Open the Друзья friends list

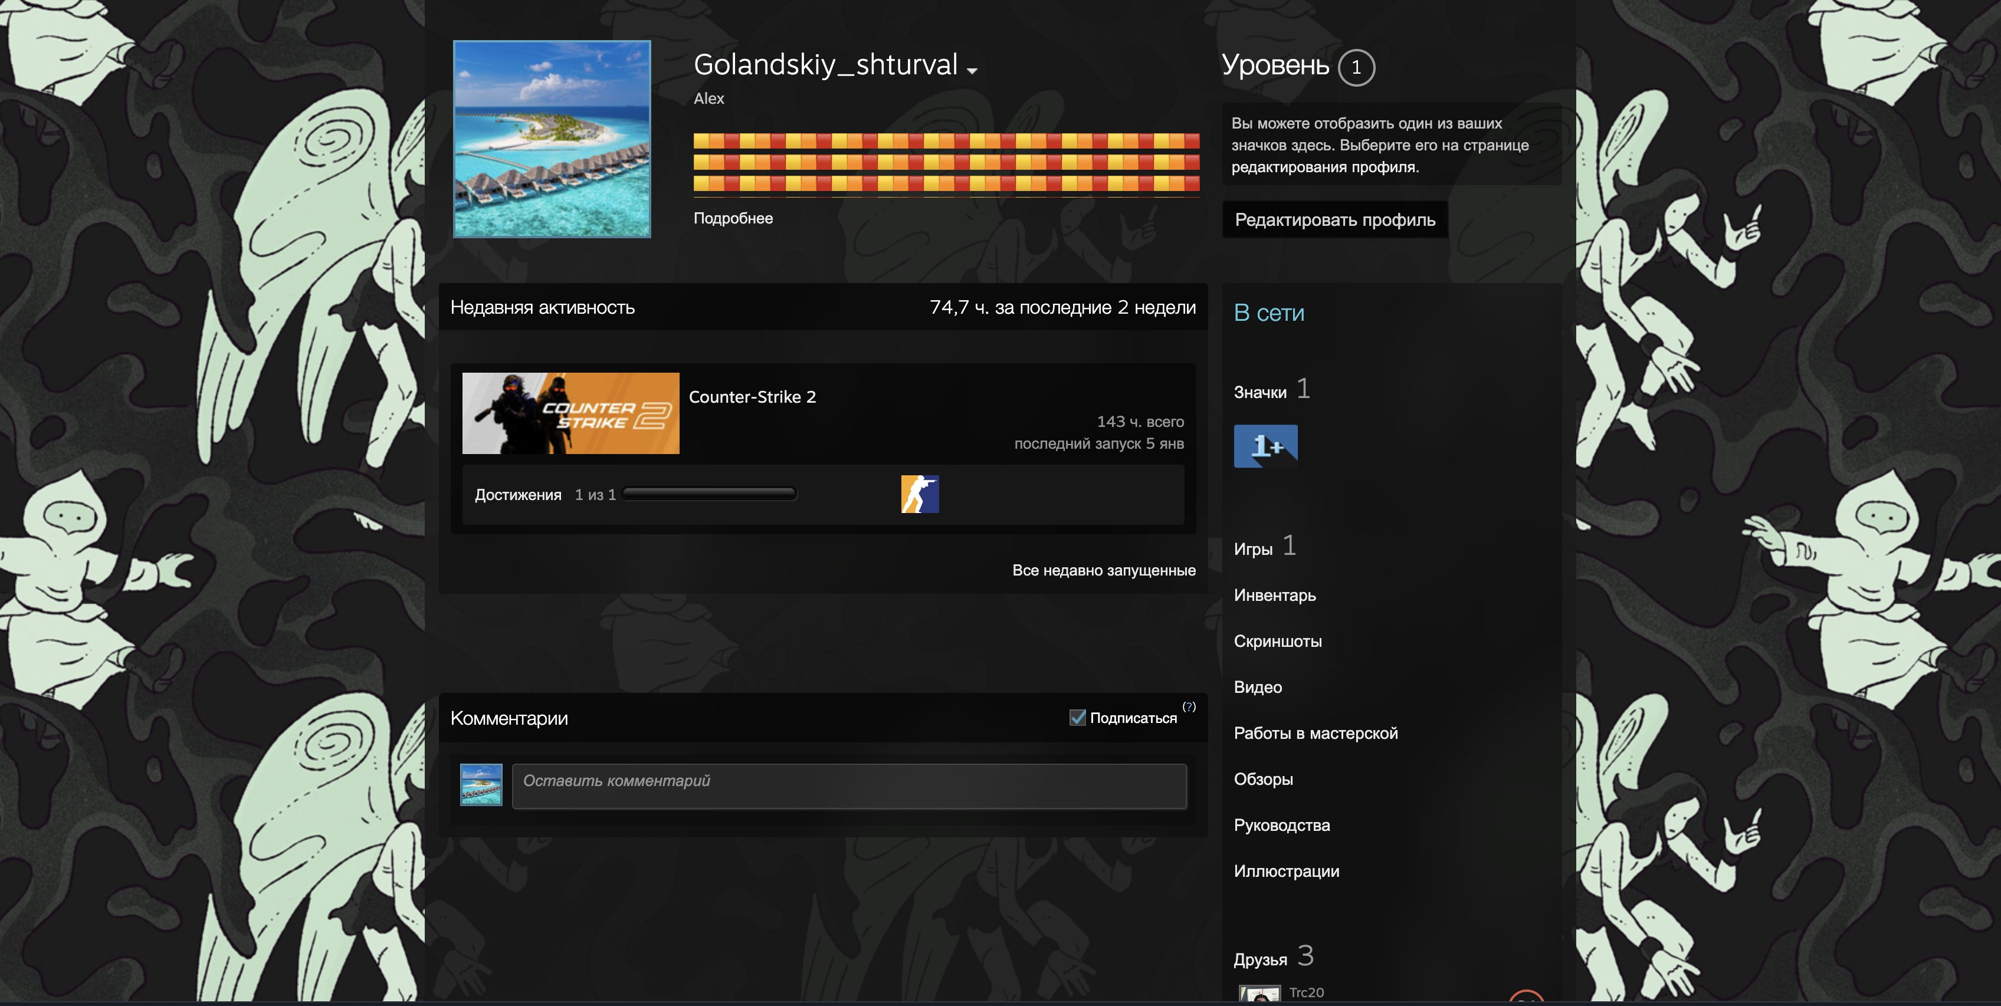pyautogui.click(x=1260, y=959)
